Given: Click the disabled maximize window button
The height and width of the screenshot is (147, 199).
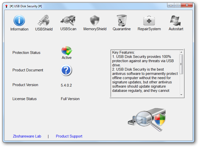Looking at the screenshot, I should (x=178, y=5).
